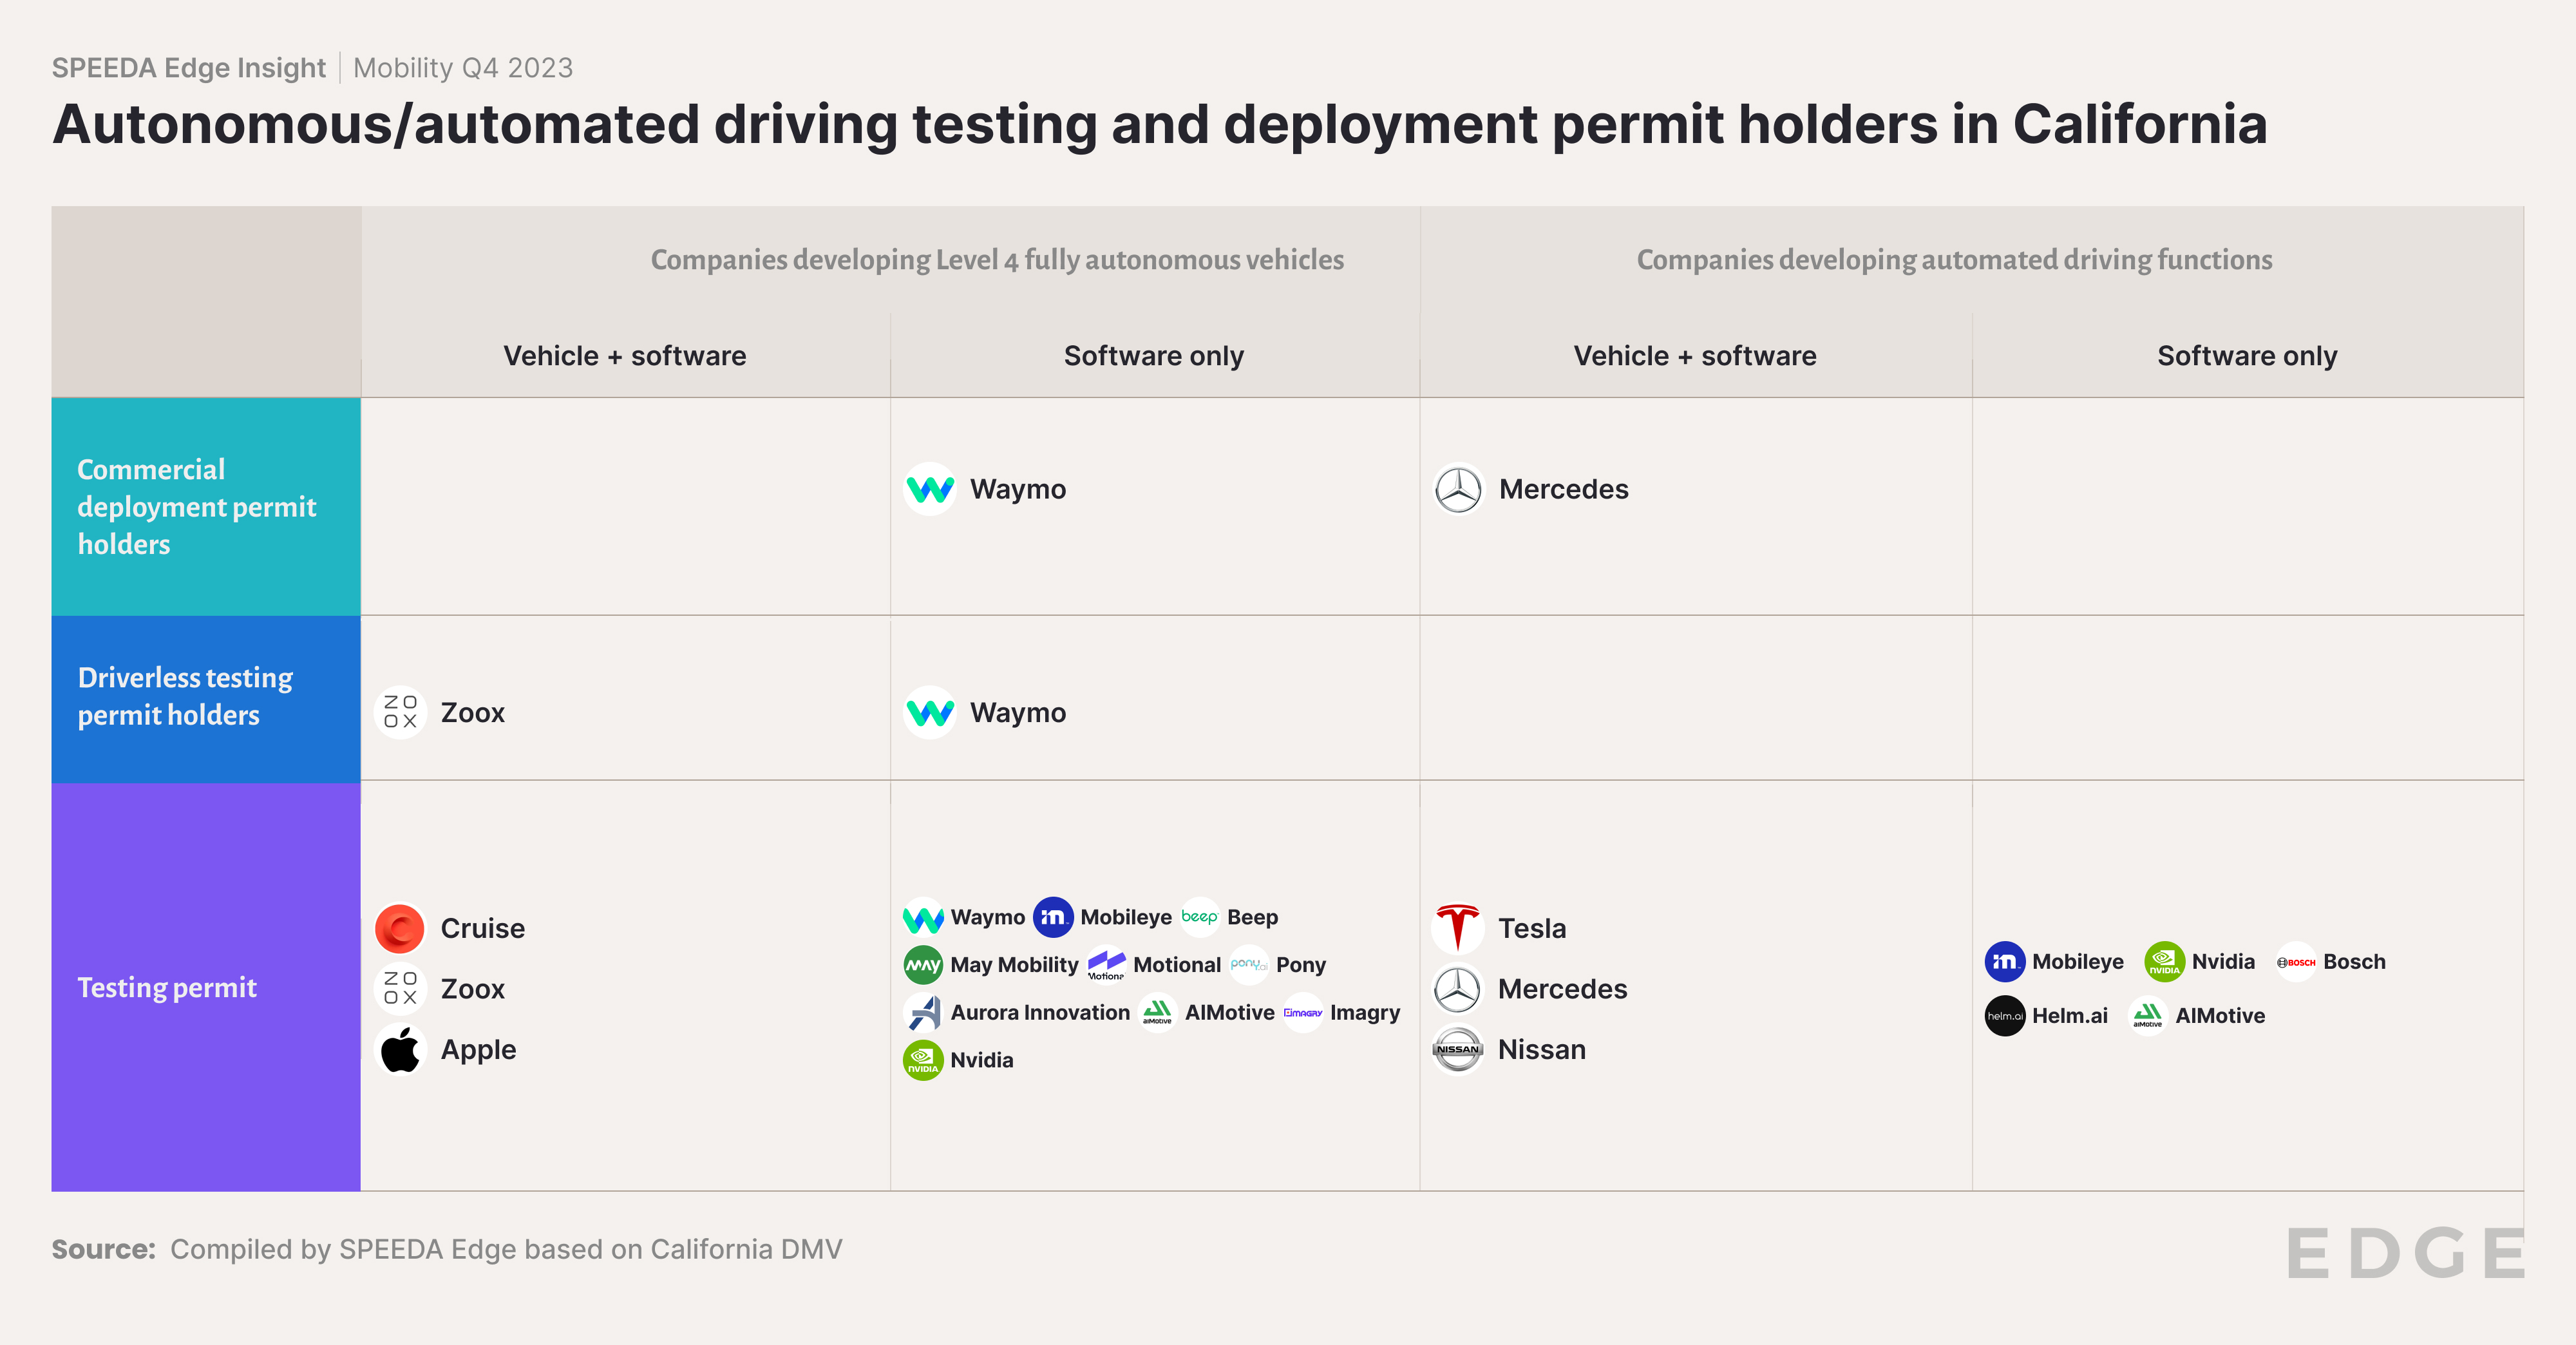Screen dimensions: 2576x1345
Task: Click the Tesla company name
Action: pos(1532,928)
